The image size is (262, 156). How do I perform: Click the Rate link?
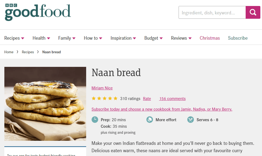(147, 99)
